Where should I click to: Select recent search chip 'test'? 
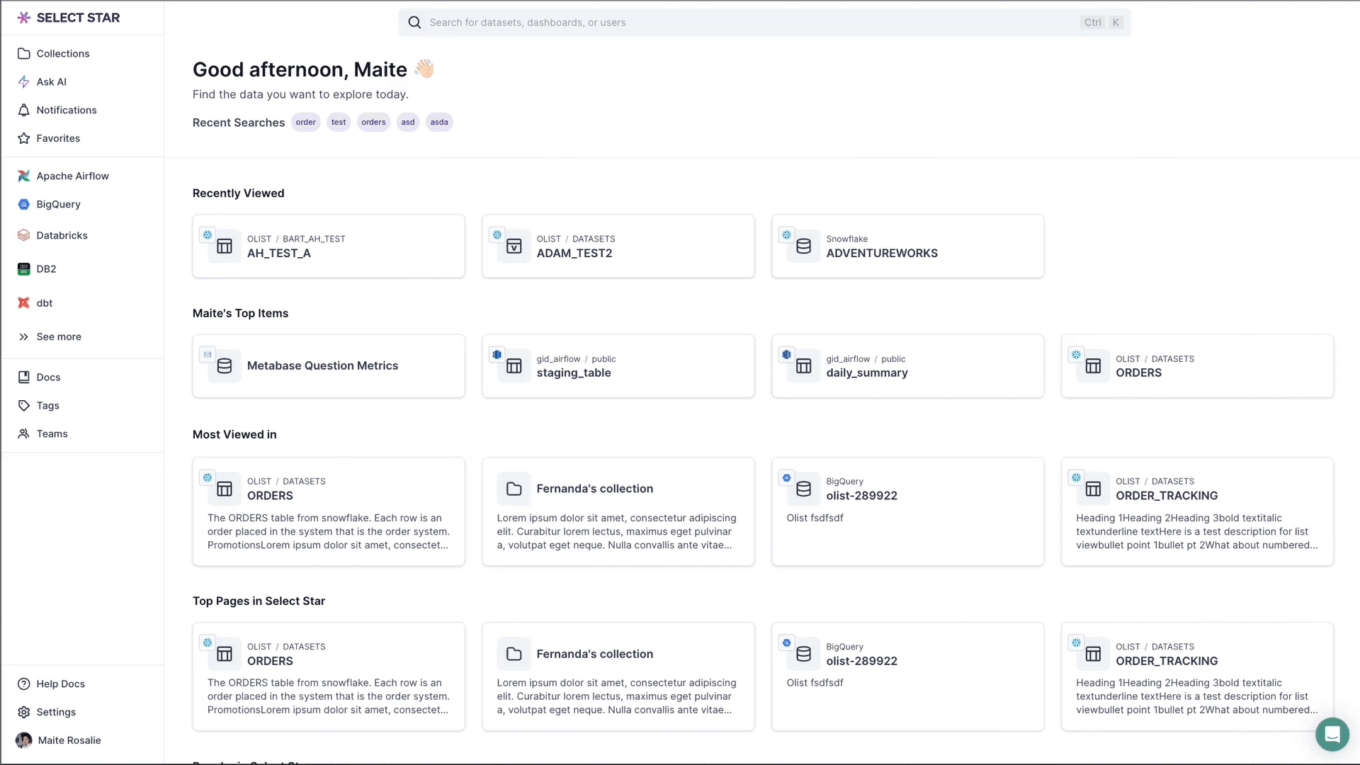coord(339,123)
